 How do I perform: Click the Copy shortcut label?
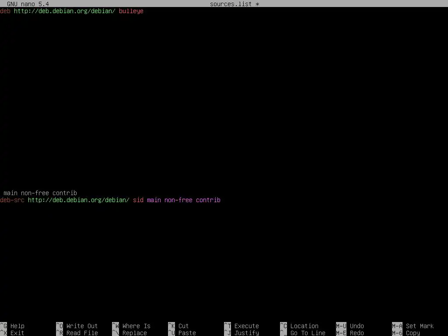413,333
